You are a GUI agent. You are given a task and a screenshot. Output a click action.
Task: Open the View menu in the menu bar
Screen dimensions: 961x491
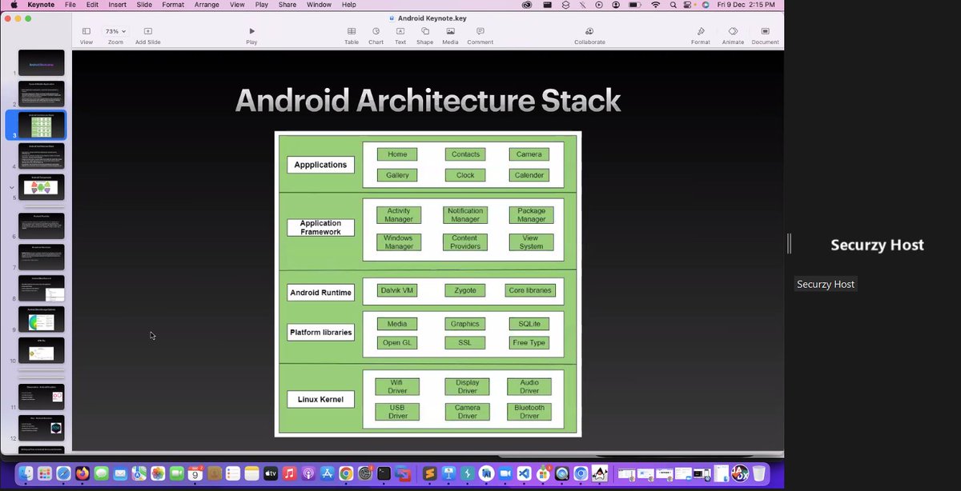click(237, 5)
